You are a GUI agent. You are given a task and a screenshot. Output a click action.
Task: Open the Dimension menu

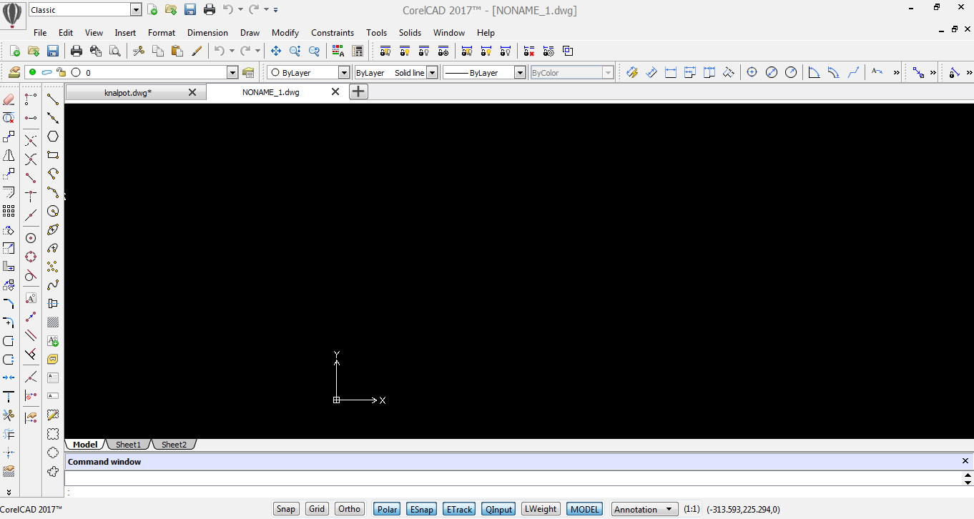coord(207,32)
